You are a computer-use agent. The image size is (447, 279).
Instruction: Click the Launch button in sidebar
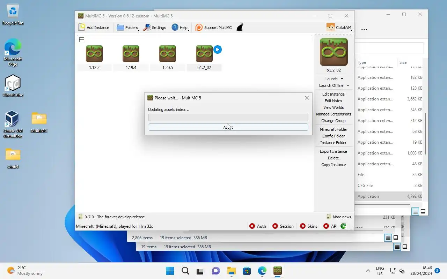[331, 79]
